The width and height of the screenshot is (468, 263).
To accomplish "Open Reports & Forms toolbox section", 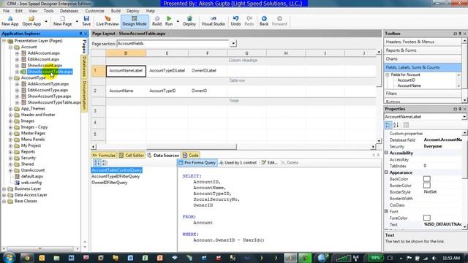I will pos(423,50).
